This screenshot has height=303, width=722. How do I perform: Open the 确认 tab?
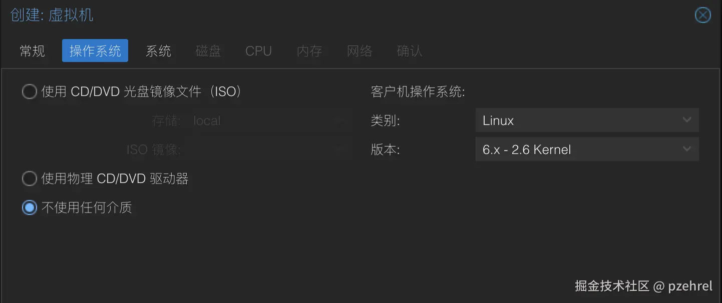pos(409,50)
